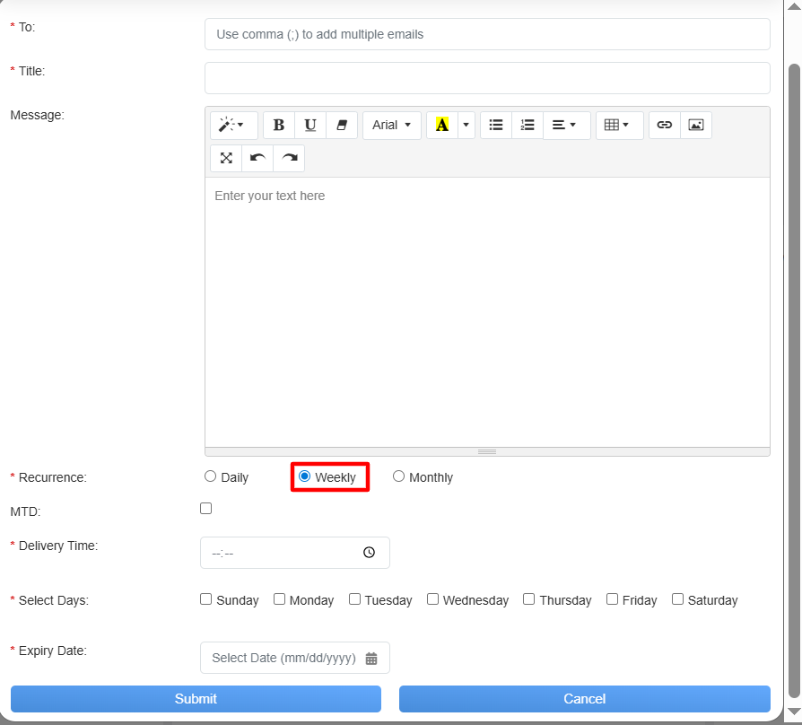Click the eraser remove-format icon
The image size is (802, 725).
point(342,126)
